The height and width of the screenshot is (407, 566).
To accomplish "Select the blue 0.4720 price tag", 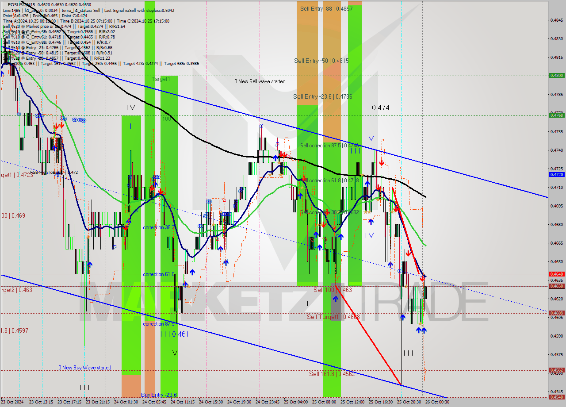I will click(x=556, y=175).
